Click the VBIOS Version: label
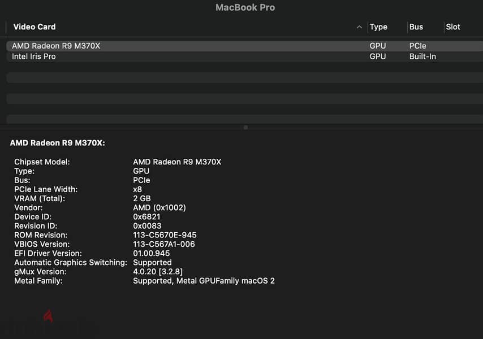The height and width of the screenshot is (339, 483). (x=42, y=244)
